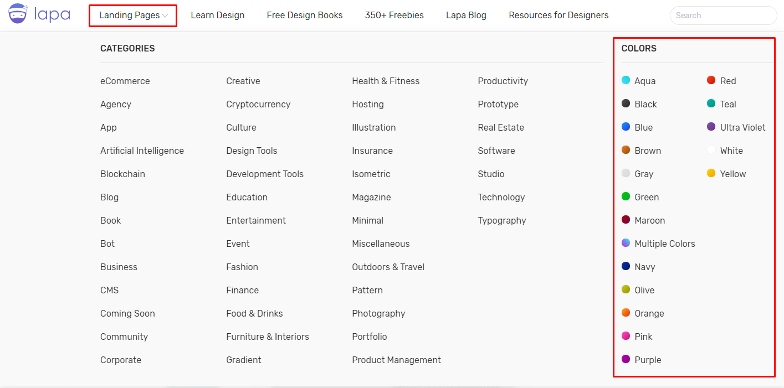This screenshot has height=388, width=784.
Task: Select the Olive color dot
Action: click(x=626, y=289)
